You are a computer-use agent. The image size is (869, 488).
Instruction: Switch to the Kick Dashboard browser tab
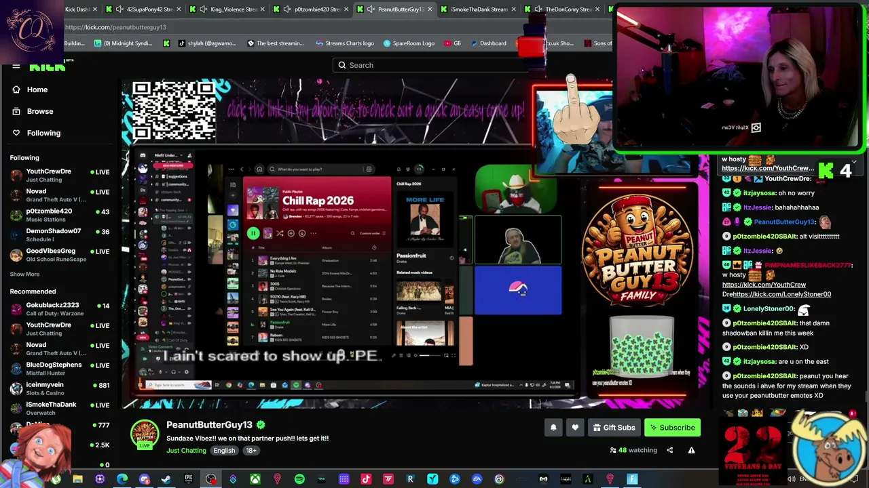(77, 9)
